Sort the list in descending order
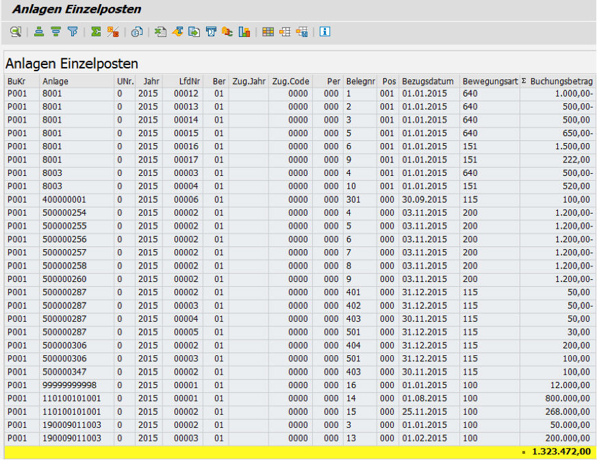 click(x=56, y=31)
